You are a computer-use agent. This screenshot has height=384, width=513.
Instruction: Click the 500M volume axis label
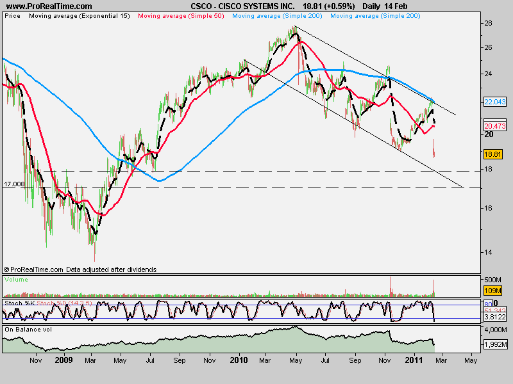click(x=493, y=280)
